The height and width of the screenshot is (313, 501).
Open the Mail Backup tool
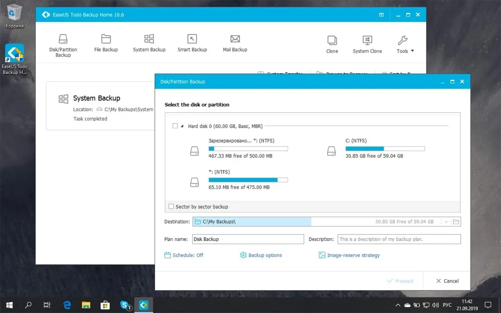coord(235,43)
